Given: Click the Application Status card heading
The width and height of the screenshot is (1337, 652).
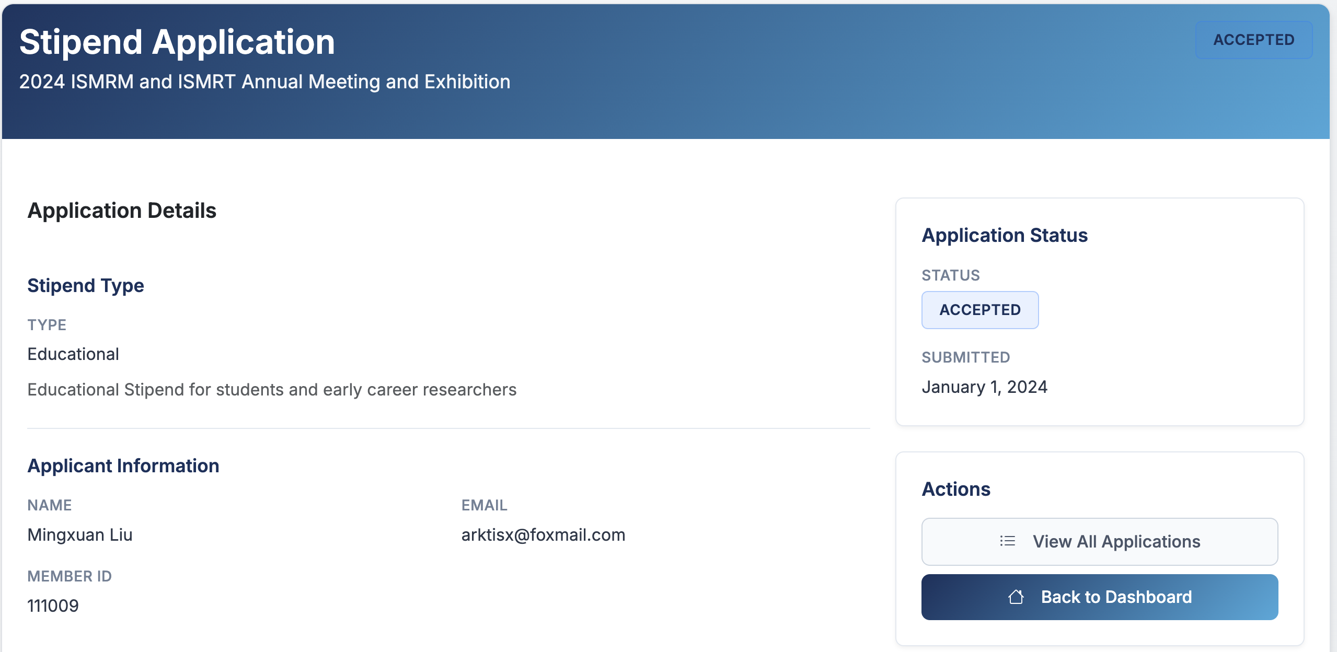Looking at the screenshot, I should pyautogui.click(x=1004, y=235).
